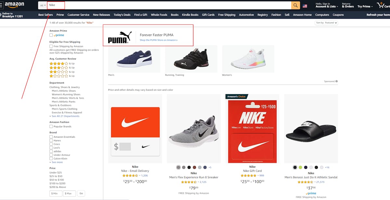
Task: Open the navy PUMA Men's shoe thumbnail
Action: (134, 59)
